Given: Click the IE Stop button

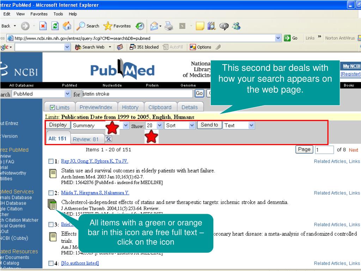Looking at the screenshot, I should [x=43, y=26].
